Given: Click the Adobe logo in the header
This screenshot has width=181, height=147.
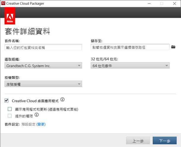Looking at the screenshot, I should coord(10,16).
